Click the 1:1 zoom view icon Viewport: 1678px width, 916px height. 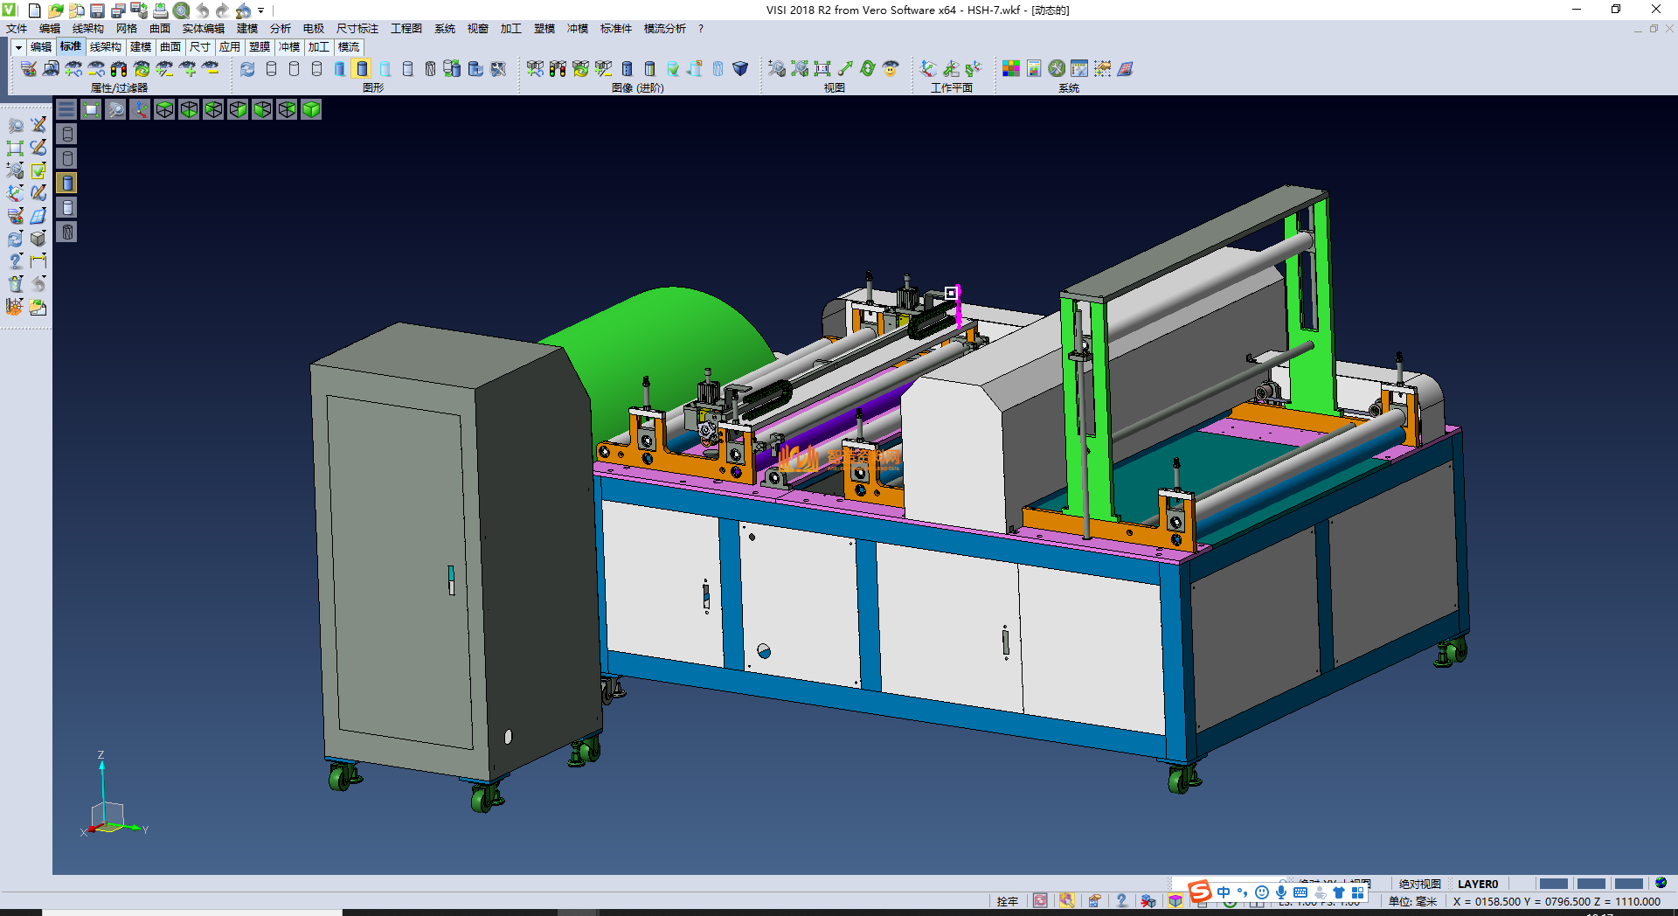coord(822,69)
